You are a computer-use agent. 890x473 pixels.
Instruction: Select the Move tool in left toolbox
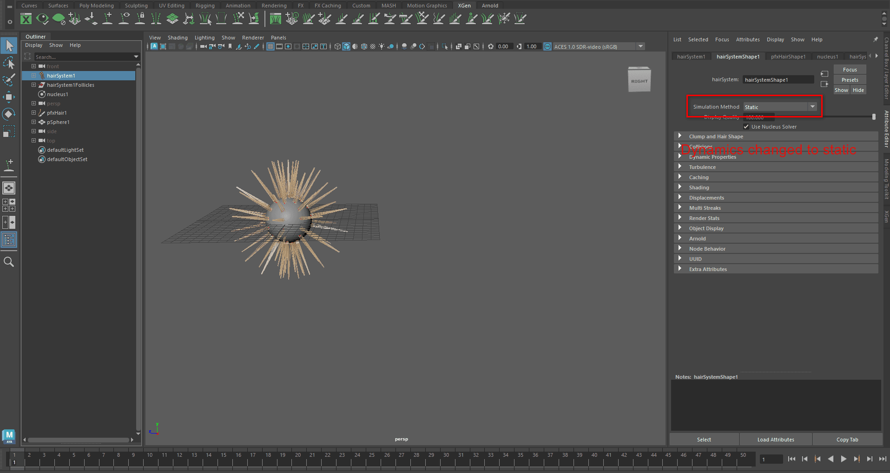9,97
